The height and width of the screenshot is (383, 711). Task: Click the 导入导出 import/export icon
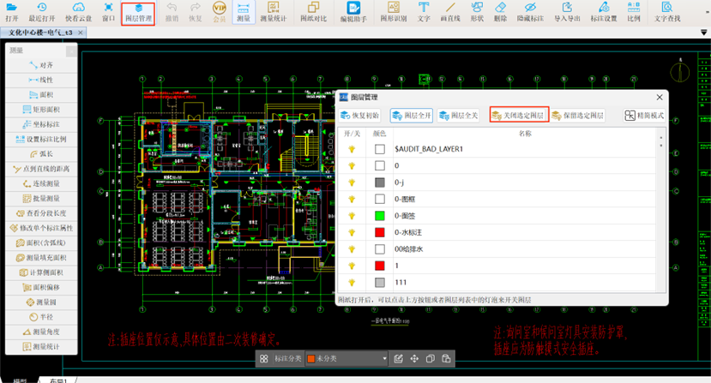(567, 12)
